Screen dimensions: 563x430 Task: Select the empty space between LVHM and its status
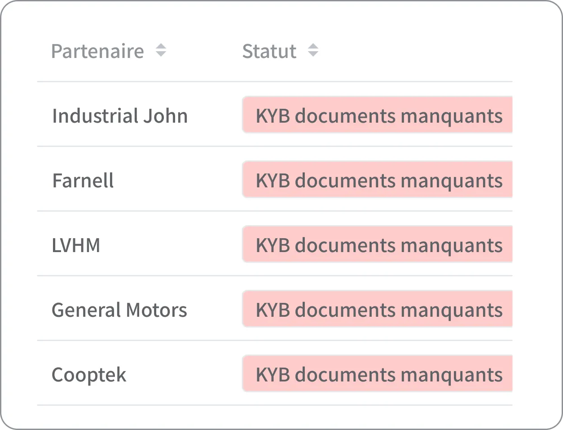point(171,244)
